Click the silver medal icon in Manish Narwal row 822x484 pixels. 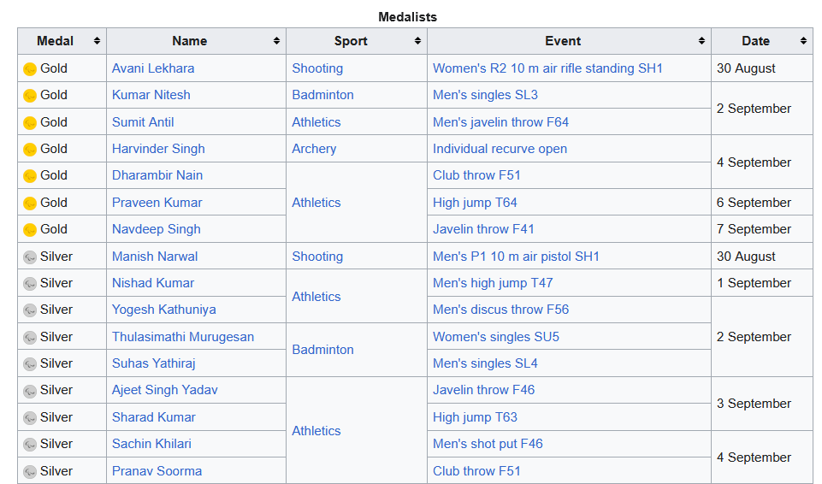click(x=30, y=257)
